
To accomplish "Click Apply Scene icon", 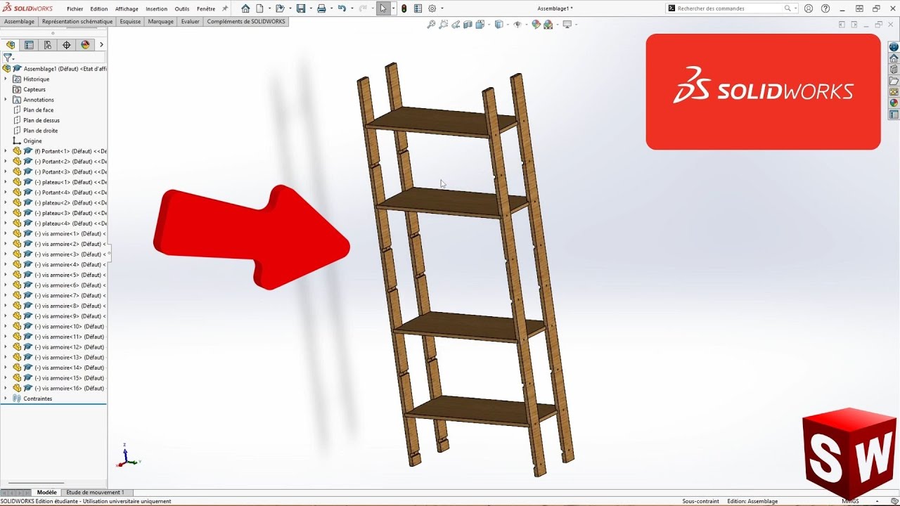I will (x=548, y=24).
